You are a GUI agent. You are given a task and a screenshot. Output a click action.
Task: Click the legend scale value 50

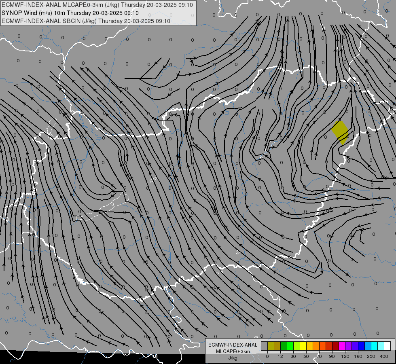coord(306,356)
